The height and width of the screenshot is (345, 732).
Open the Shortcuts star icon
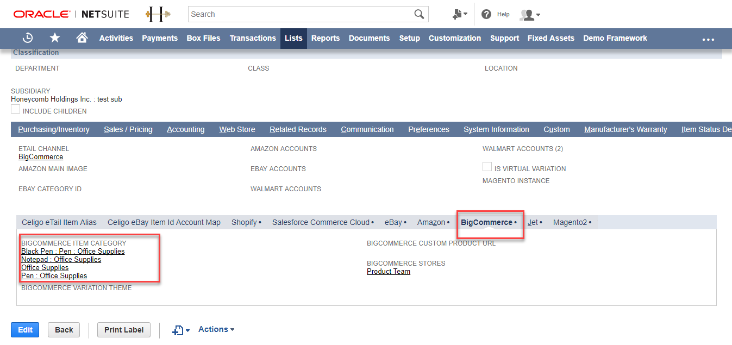55,38
